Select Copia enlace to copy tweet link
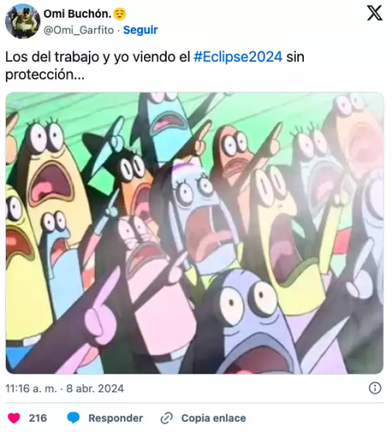 [x=214, y=418]
